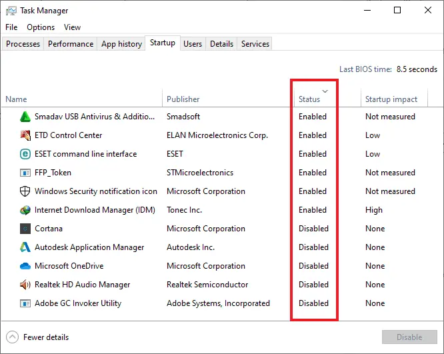Collapse view with Fewer details arrow
This screenshot has width=444, height=354.
12,337
